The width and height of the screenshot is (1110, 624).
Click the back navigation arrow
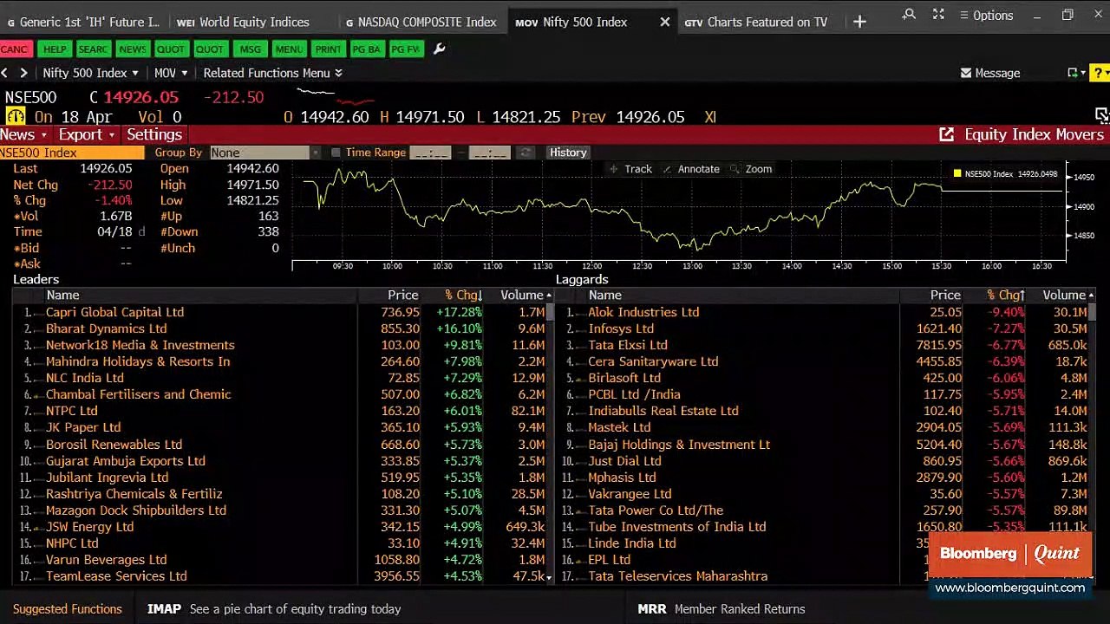click(x=5, y=73)
